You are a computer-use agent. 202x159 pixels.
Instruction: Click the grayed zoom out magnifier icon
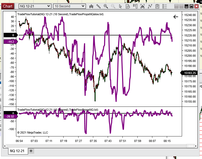[113, 6]
